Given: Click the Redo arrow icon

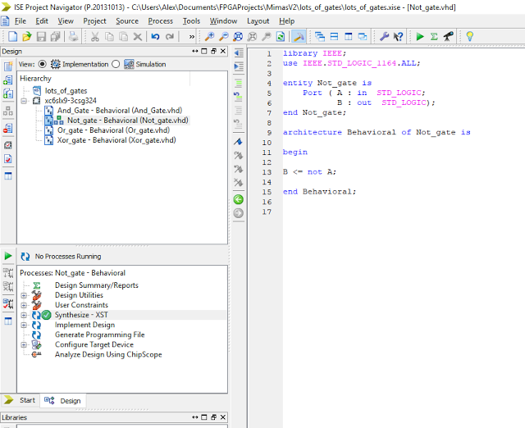Looking at the screenshot, I should [170, 36].
